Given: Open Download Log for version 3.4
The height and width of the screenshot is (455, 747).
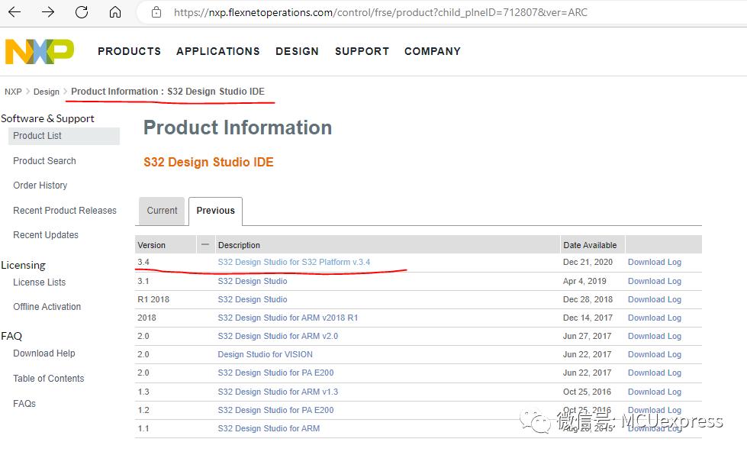Looking at the screenshot, I should click(x=655, y=262).
